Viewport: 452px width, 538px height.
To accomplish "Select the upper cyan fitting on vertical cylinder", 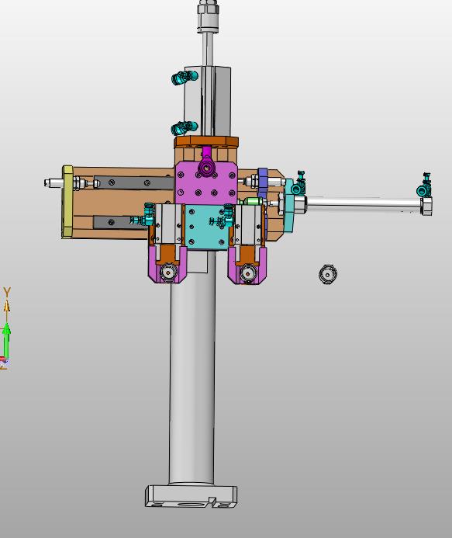I will click(x=184, y=78).
